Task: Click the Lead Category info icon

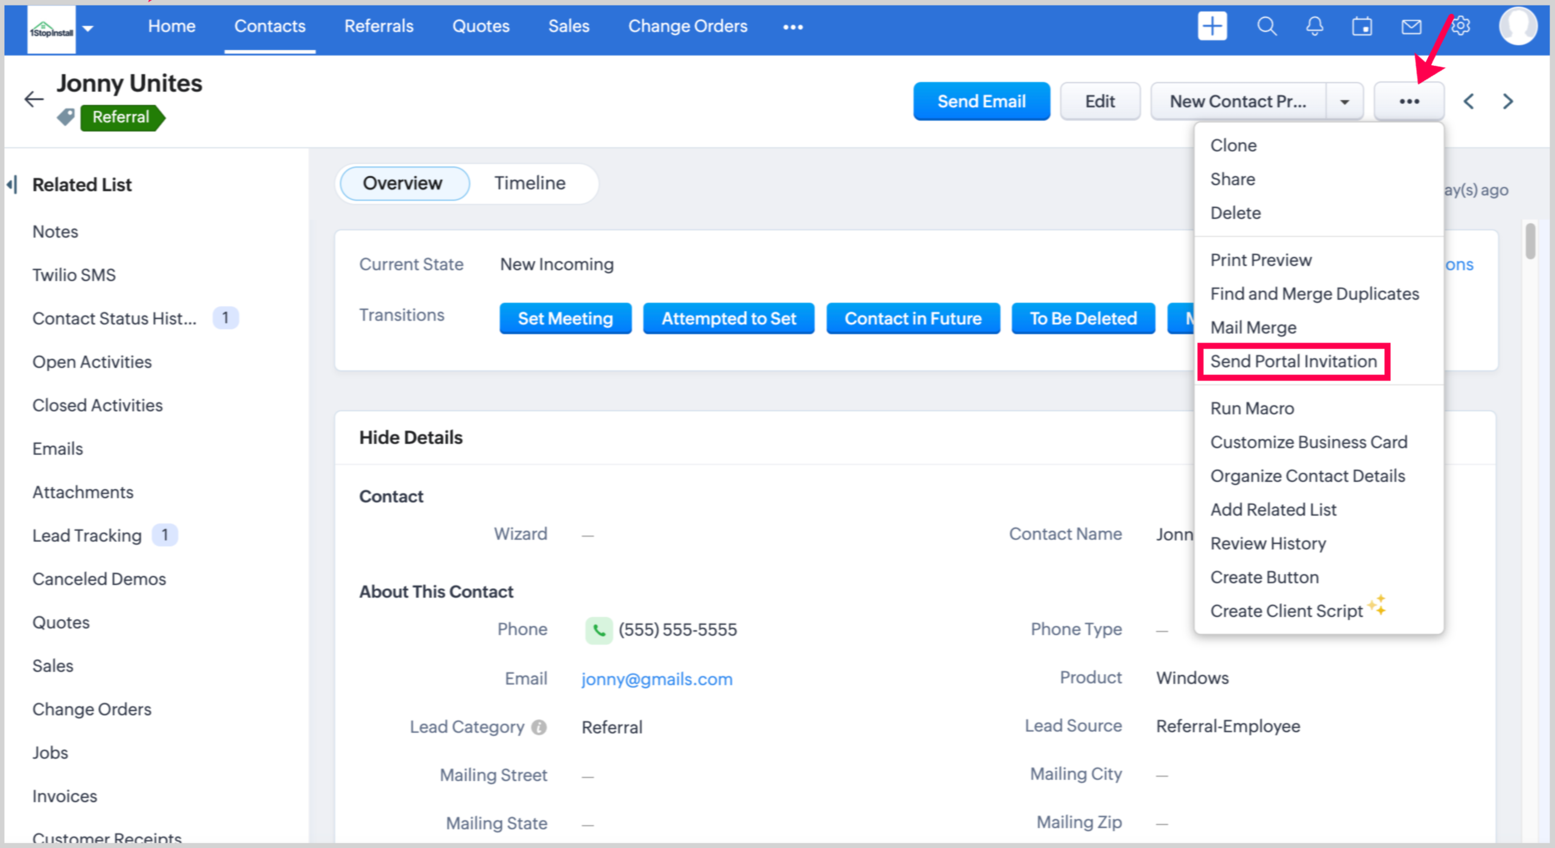Action: click(x=539, y=727)
